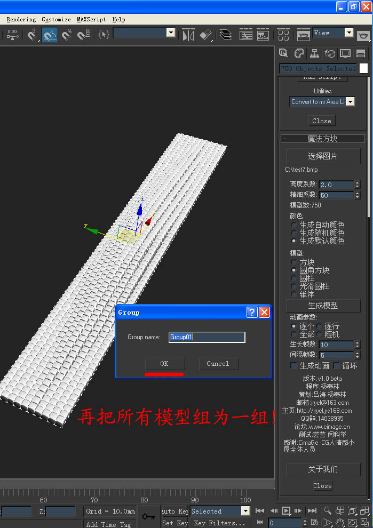Open the Selected key filter dropdown

[x=245, y=511]
